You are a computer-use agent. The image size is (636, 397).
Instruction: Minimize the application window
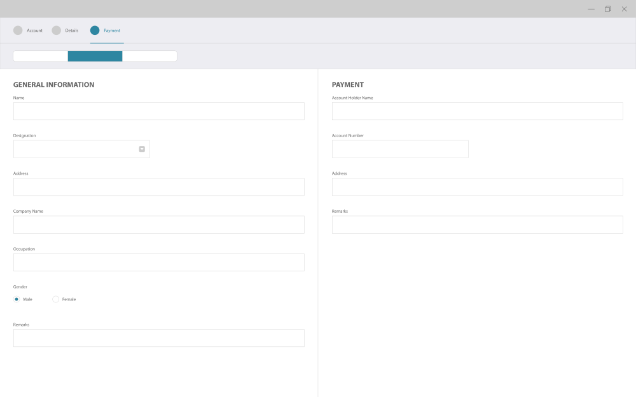pos(591,9)
